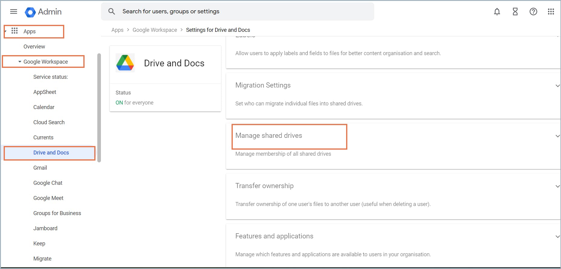Screen dimensions: 561x269
Task: Expand the Migration Settings chevron
Action: [x=557, y=86]
